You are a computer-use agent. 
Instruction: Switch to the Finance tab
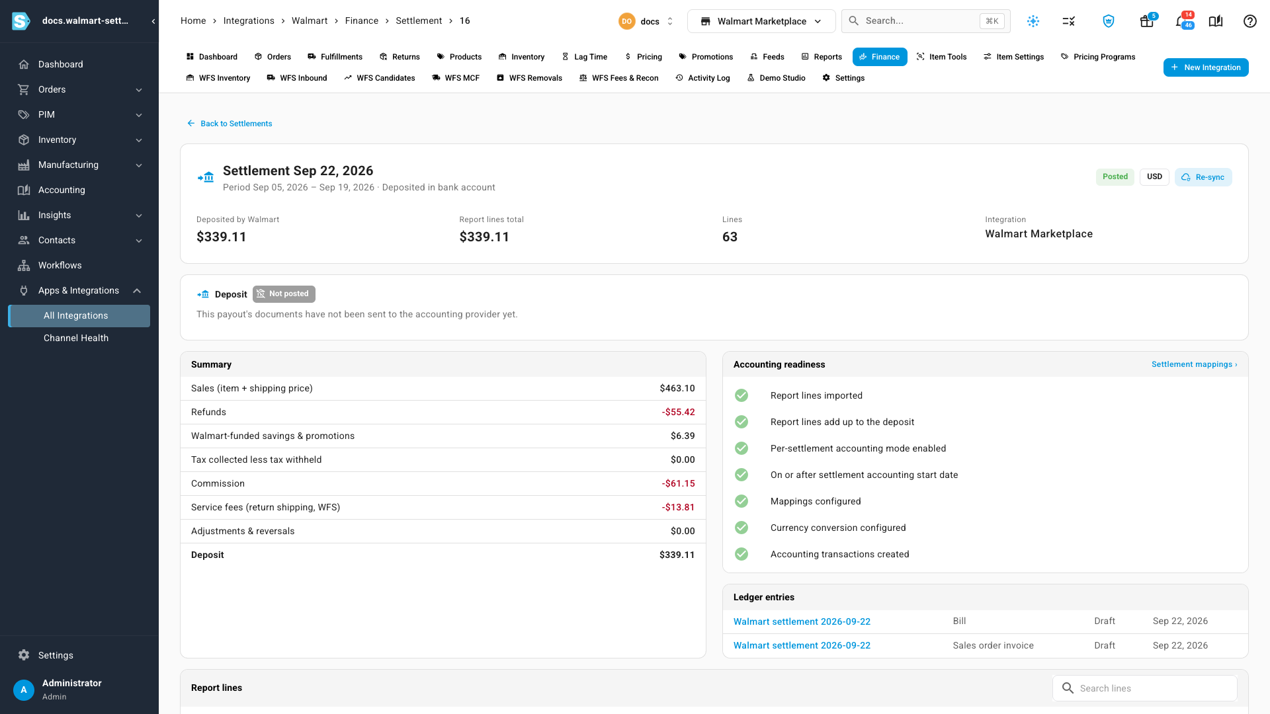(880, 57)
